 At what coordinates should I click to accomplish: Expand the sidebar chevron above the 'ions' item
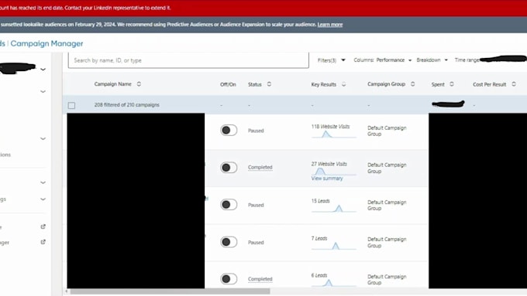coord(43,138)
